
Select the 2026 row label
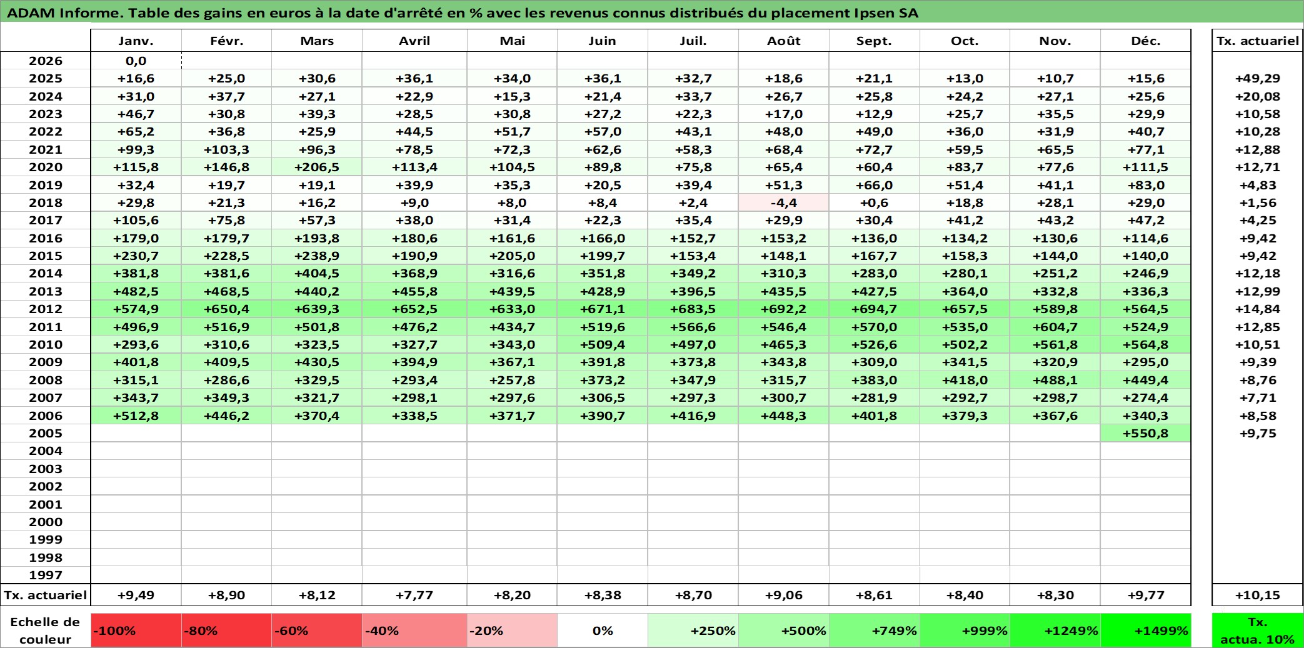(x=46, y=61)
